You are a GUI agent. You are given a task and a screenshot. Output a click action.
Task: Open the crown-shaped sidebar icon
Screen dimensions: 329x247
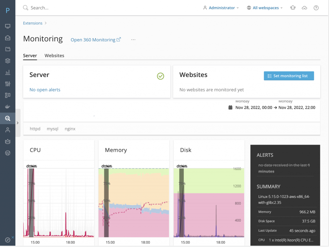(x=8, y=141)
